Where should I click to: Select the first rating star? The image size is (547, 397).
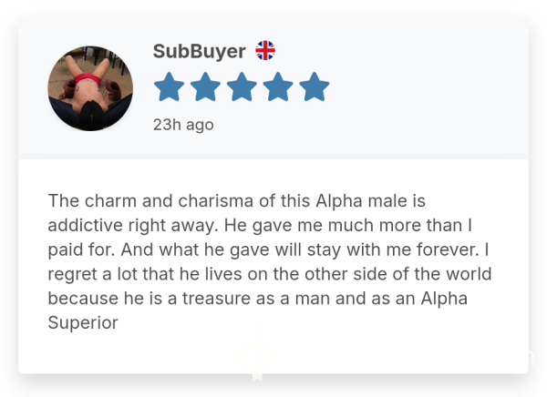point(170,87)
